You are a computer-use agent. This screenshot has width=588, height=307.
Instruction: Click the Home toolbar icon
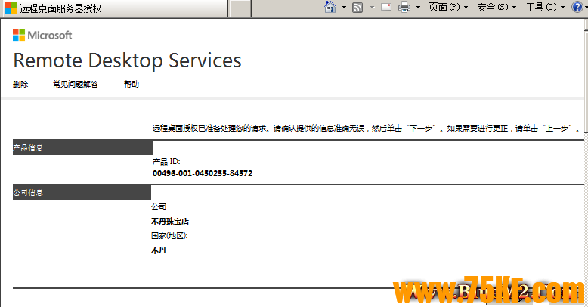(330, 7)
